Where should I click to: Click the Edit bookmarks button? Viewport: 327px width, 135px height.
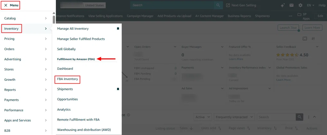point(320,16)
